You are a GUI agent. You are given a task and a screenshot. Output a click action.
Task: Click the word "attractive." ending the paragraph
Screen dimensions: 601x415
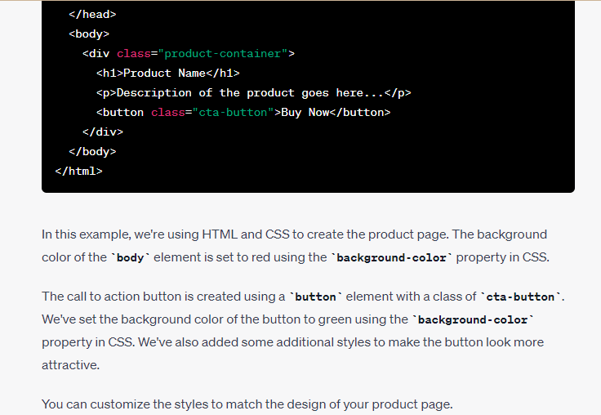pos(70,365)
